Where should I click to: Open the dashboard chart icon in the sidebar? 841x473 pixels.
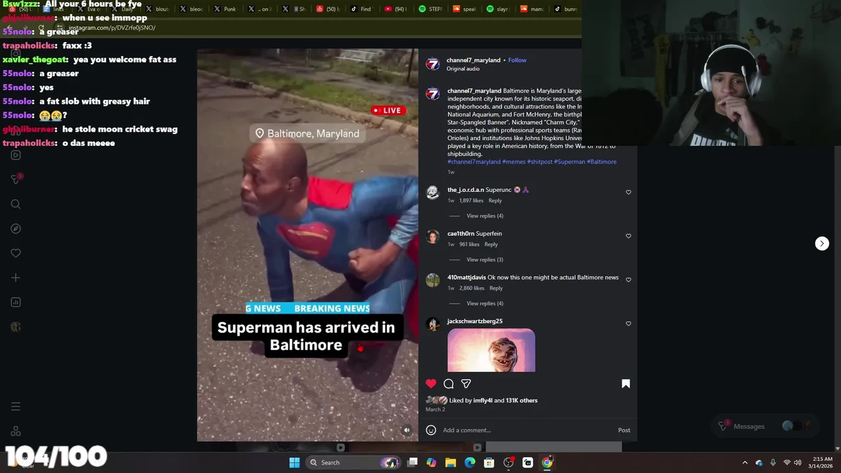pos(16,302)
